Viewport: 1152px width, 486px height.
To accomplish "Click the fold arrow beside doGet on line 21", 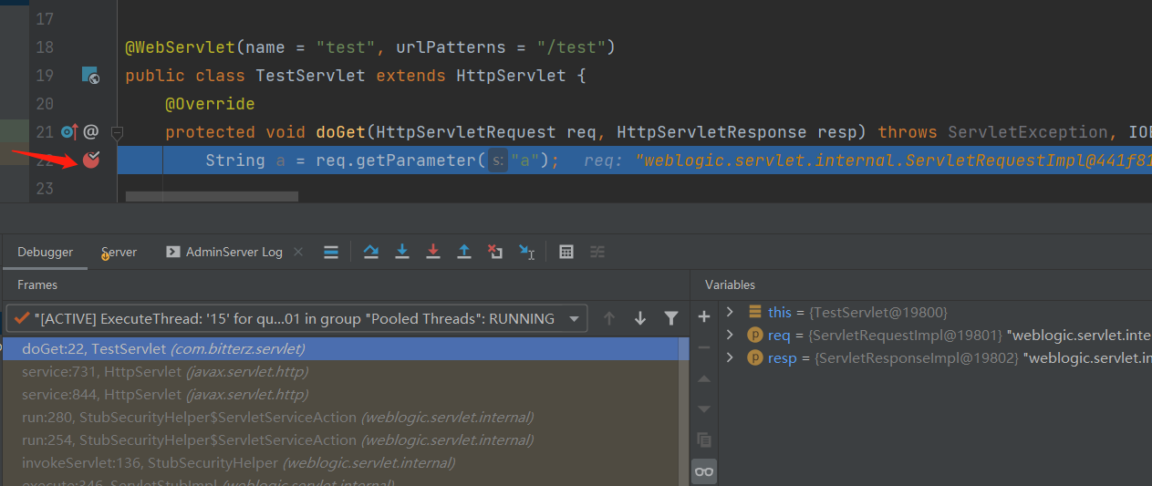I will (117, 133).
